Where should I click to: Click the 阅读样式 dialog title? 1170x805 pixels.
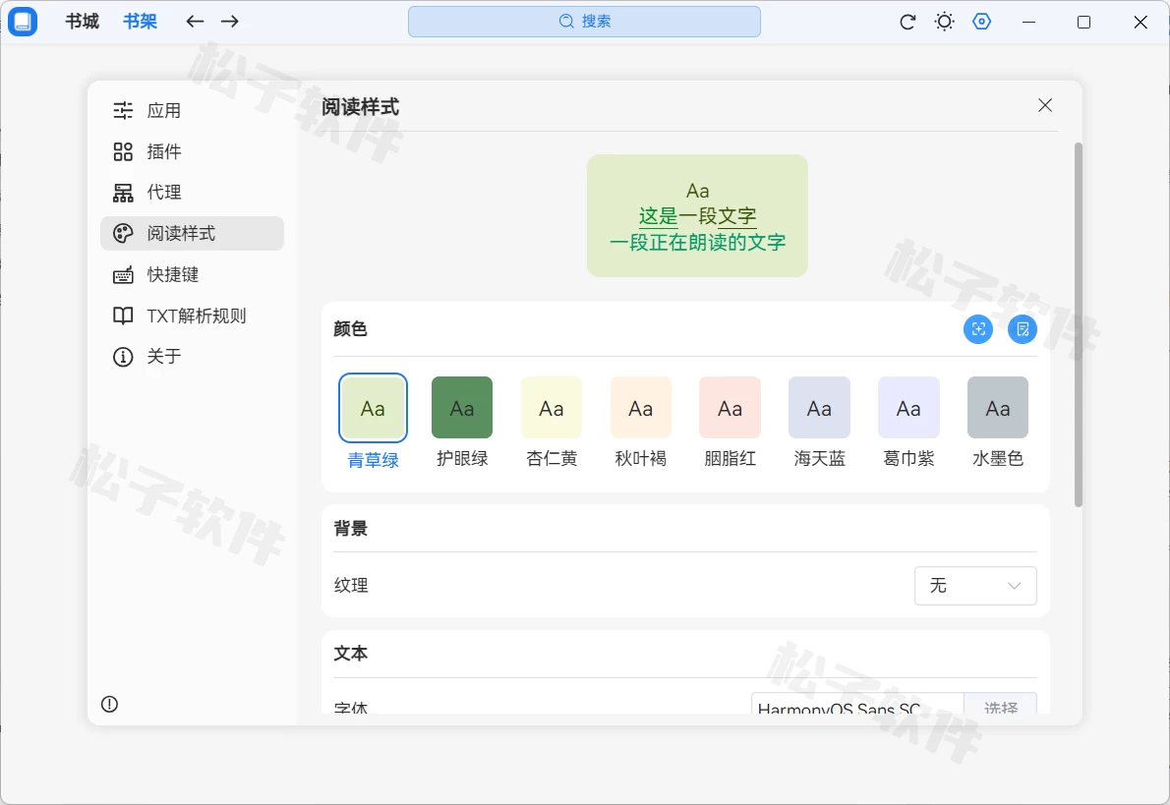click(361, 107)
